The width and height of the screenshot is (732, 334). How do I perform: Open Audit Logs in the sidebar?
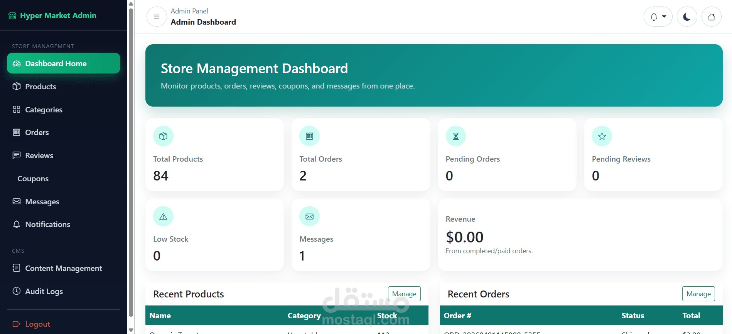44,291
